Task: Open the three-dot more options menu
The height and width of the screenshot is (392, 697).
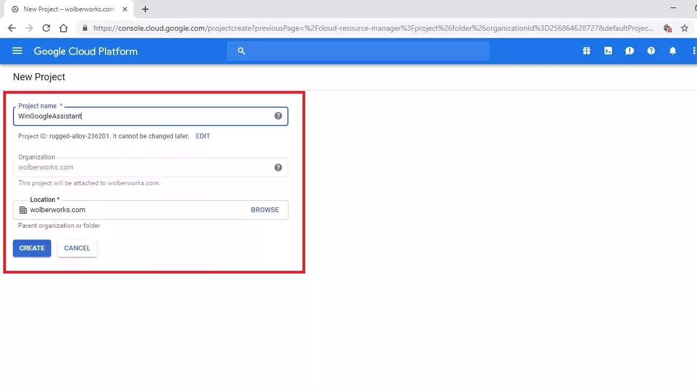Action: coord(693,51)
